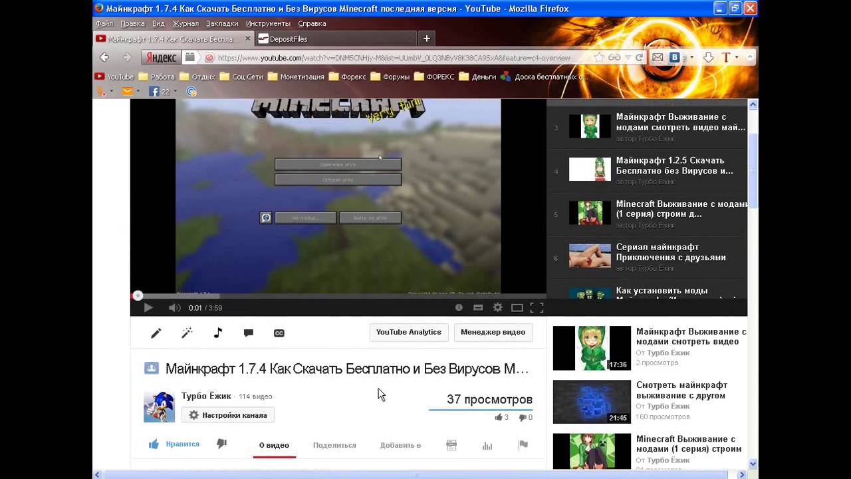The width and height of the screenshot is (851, 479).
Task: Open the YouTube bookmark
Action: click(114, 77)
